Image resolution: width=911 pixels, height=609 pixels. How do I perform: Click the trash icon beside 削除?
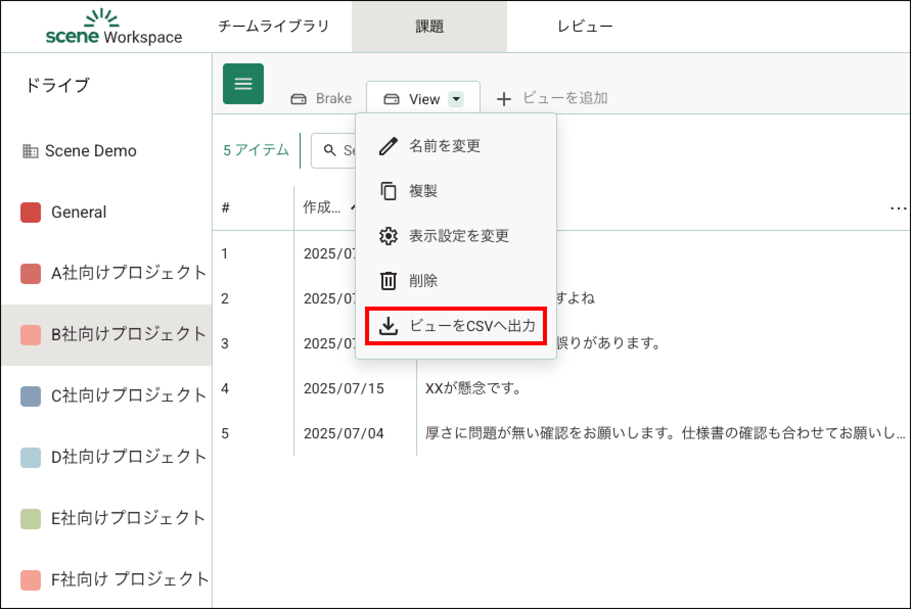click(x=388, y=281)
